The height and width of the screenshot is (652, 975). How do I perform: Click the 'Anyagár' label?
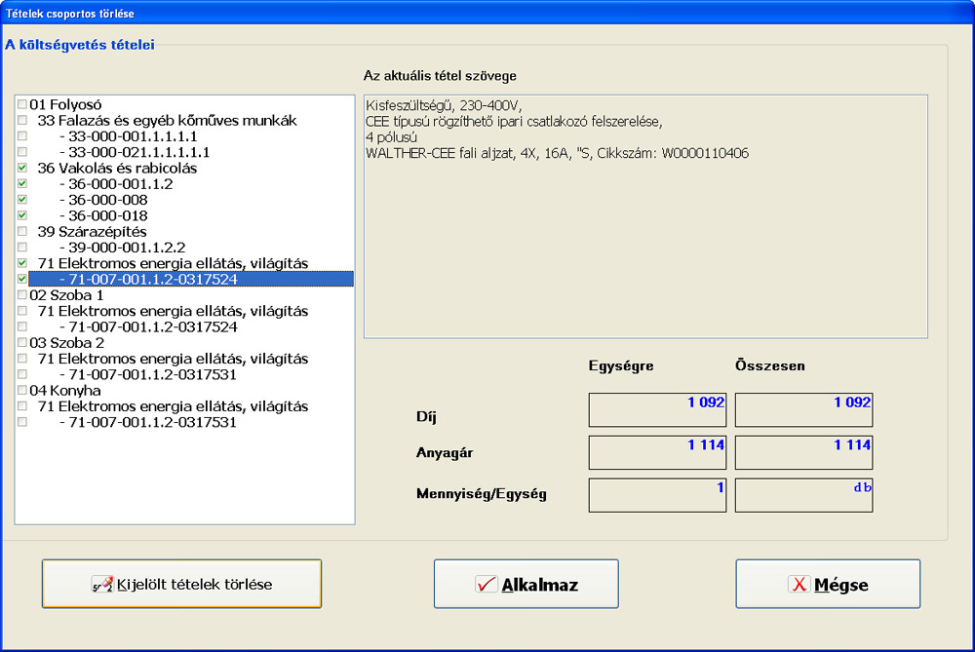pos(445,452)
